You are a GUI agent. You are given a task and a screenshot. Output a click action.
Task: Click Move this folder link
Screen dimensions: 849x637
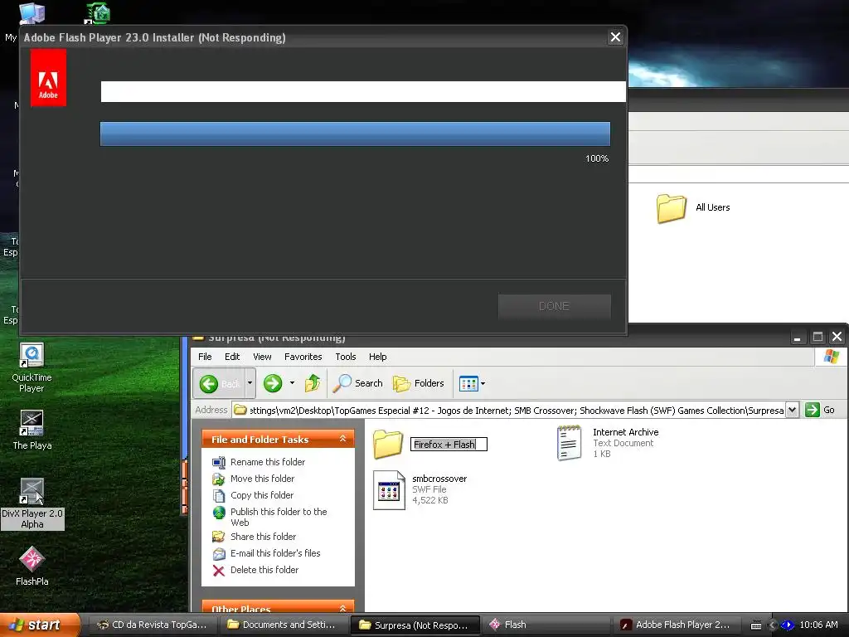coord(262,479)
